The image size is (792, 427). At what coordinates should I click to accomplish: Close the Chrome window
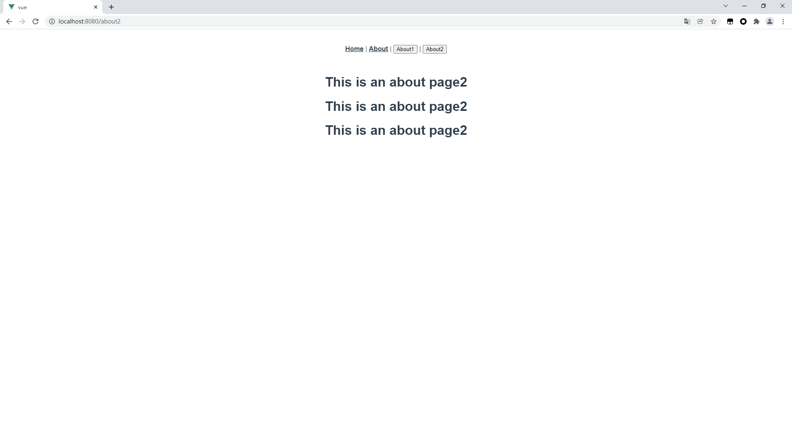(x=783, y=6)
